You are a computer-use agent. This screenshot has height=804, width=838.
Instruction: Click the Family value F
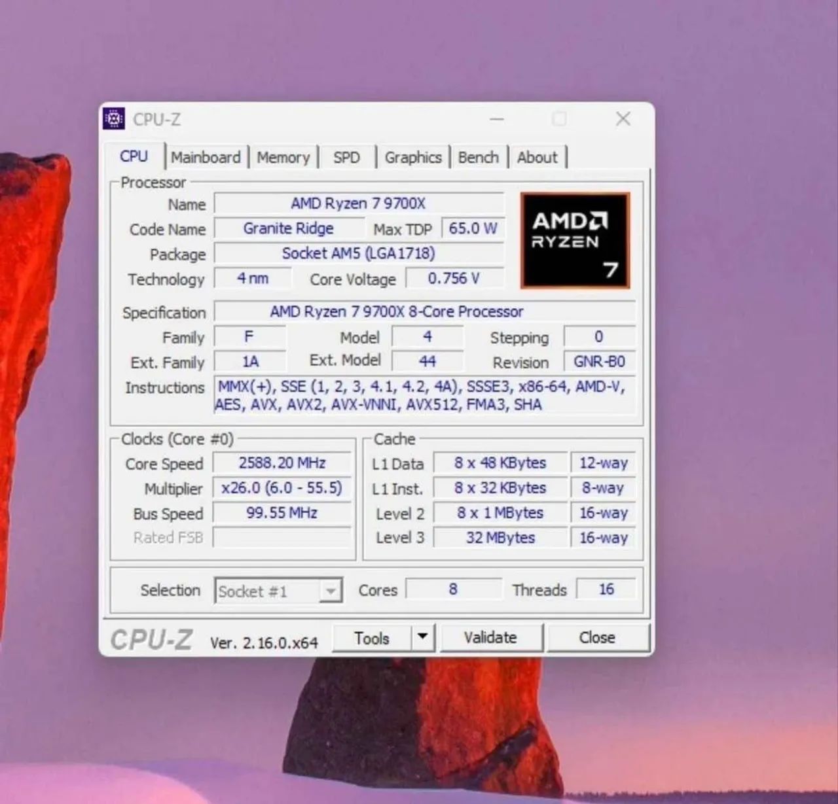click(x=249, y=337)
